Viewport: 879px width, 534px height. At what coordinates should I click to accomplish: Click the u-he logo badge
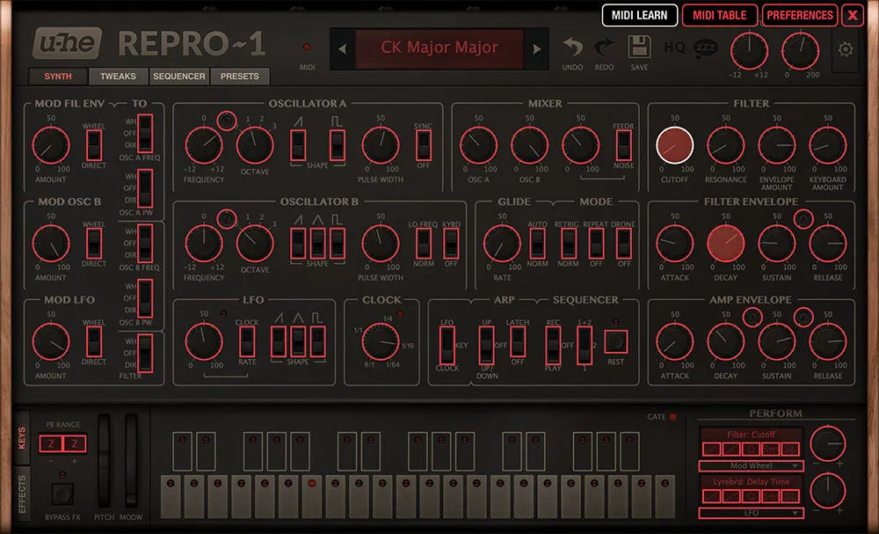pos(67,42)
